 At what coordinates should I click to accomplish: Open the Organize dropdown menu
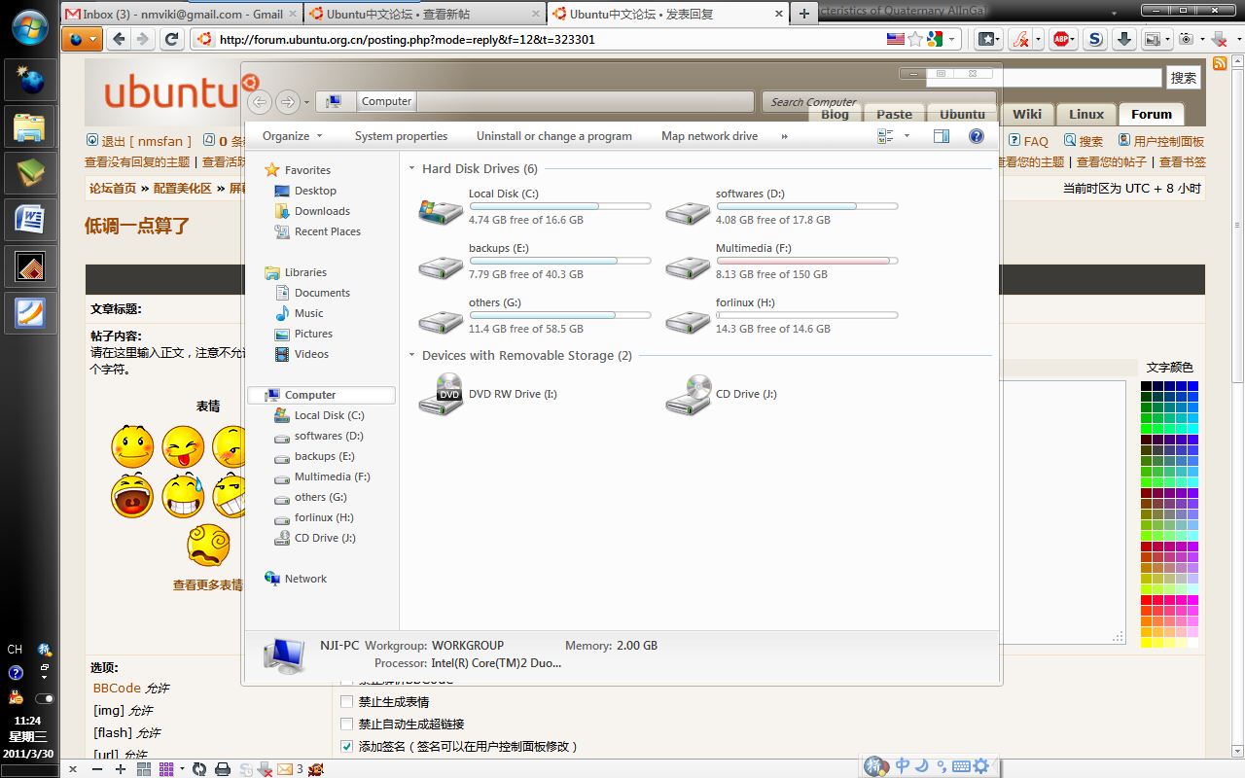click(x=292, y=136)
